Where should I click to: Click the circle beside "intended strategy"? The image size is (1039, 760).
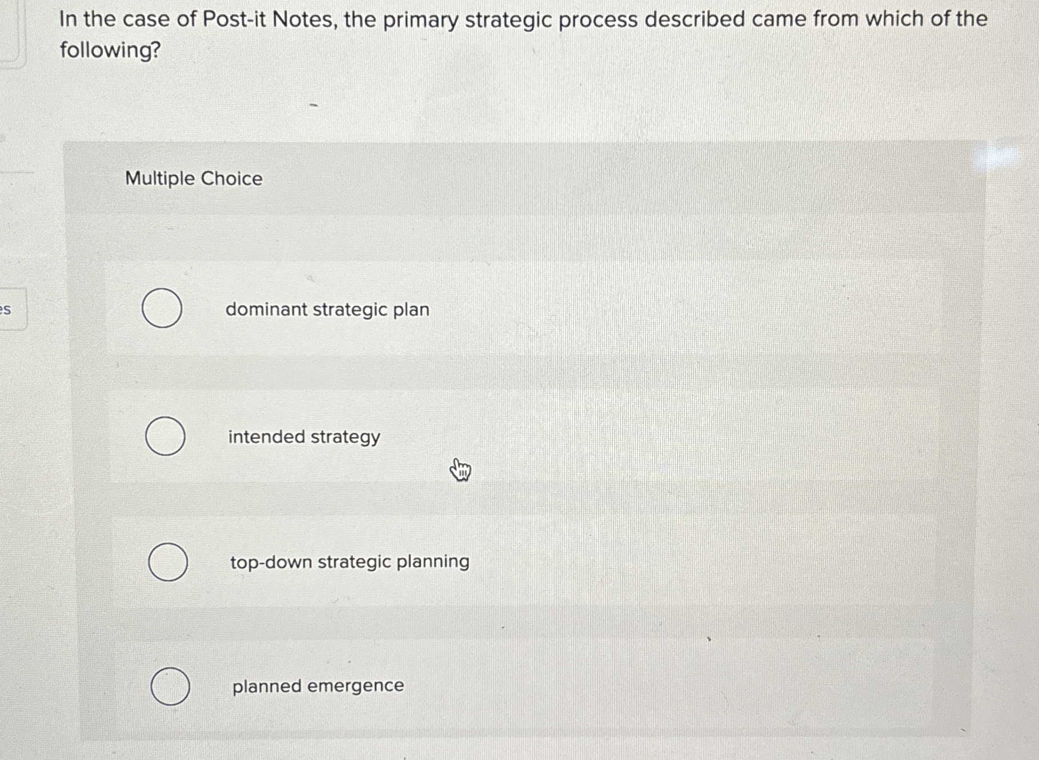coord(165,436)
